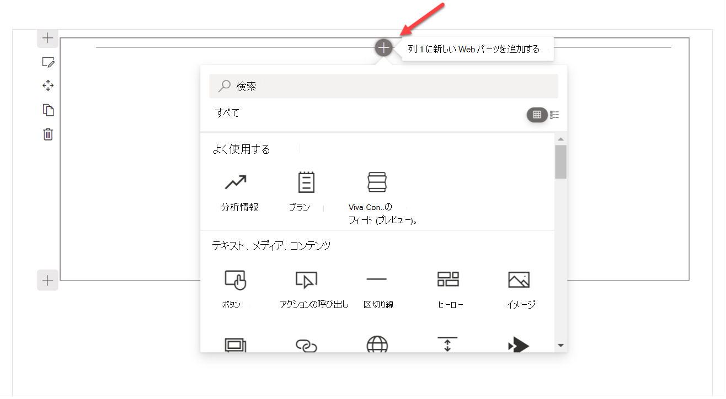Select the spacer web part icon
The height and width of the screenshot is (399, 726).
[447, 344]
